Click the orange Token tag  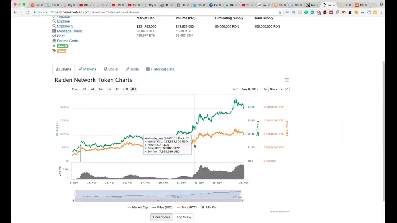point(61,51)
